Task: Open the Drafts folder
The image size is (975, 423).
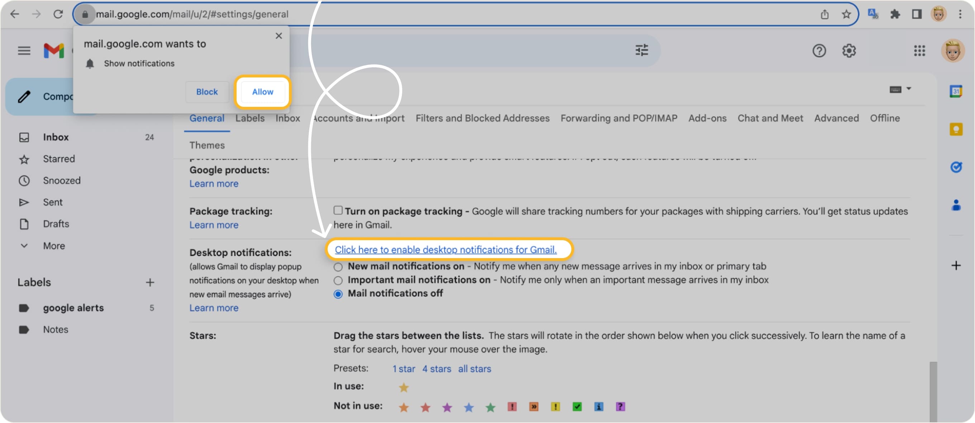Action: point(55,224)
